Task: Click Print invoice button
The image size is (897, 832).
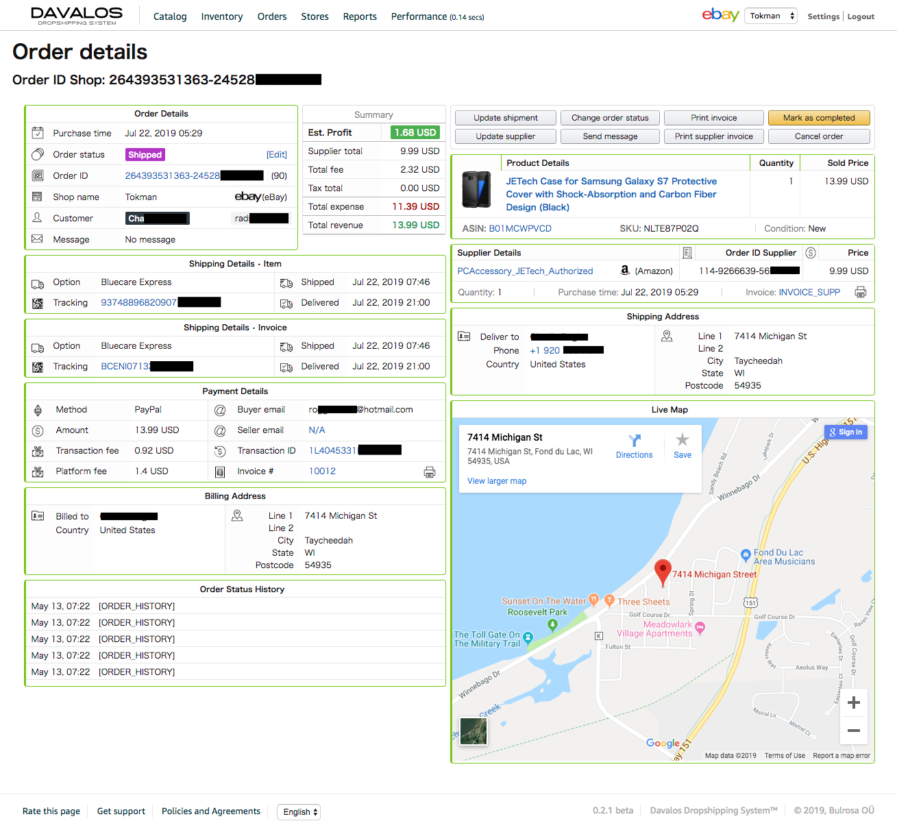Action: (714, 118)
